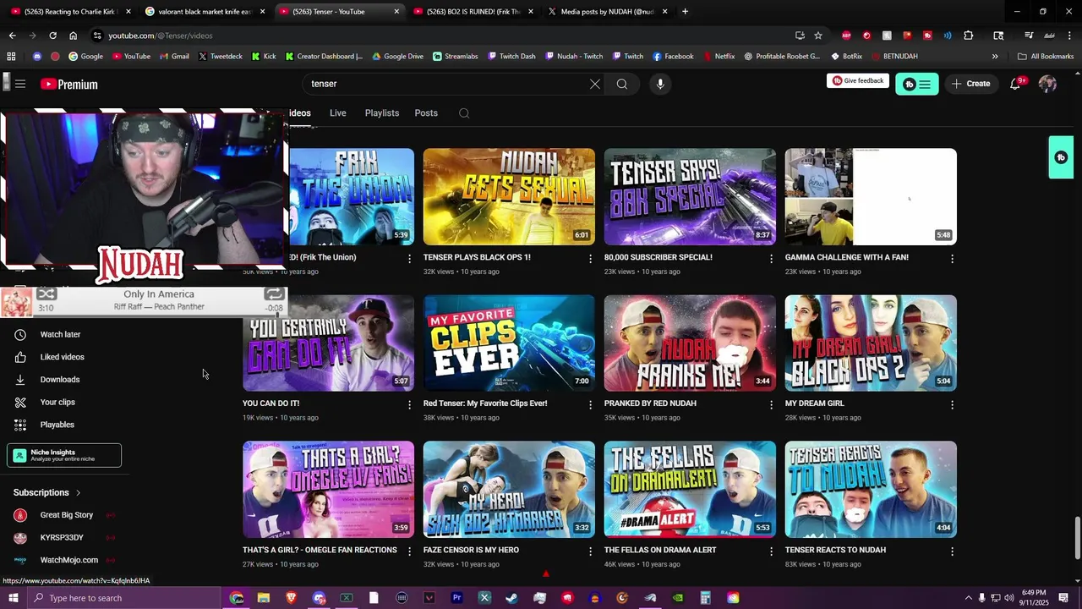Play FAZE CENSOR IS MY HERO thumbnail
This screenshot has height=609, width=1082.
(x=509, y=489)
